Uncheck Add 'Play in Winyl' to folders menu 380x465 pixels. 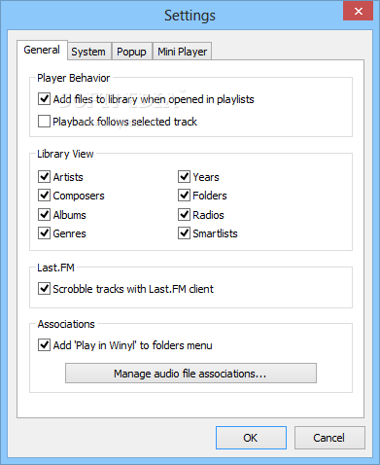[x=44, y=345]
